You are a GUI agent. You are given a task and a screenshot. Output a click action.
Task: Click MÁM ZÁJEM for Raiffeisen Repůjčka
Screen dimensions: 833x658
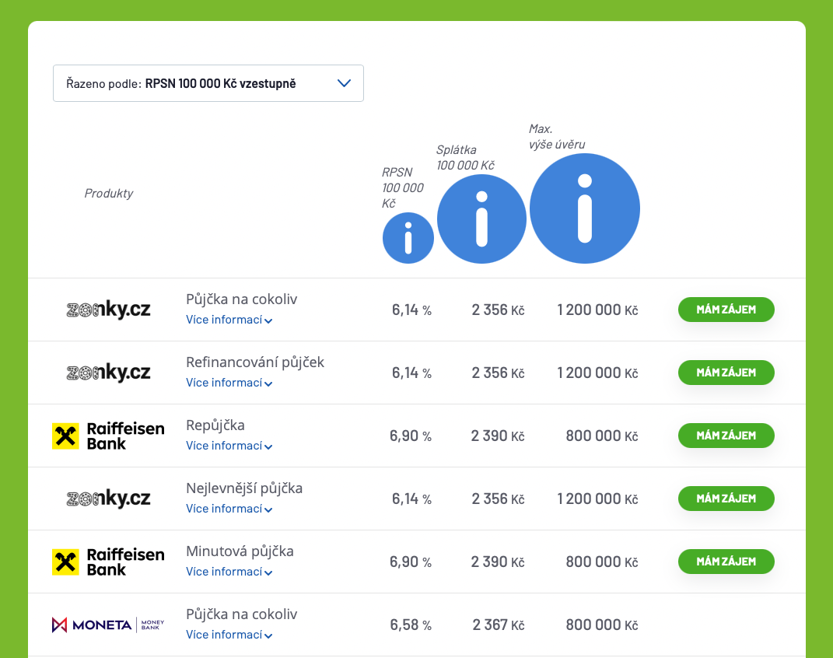[726, 436]
